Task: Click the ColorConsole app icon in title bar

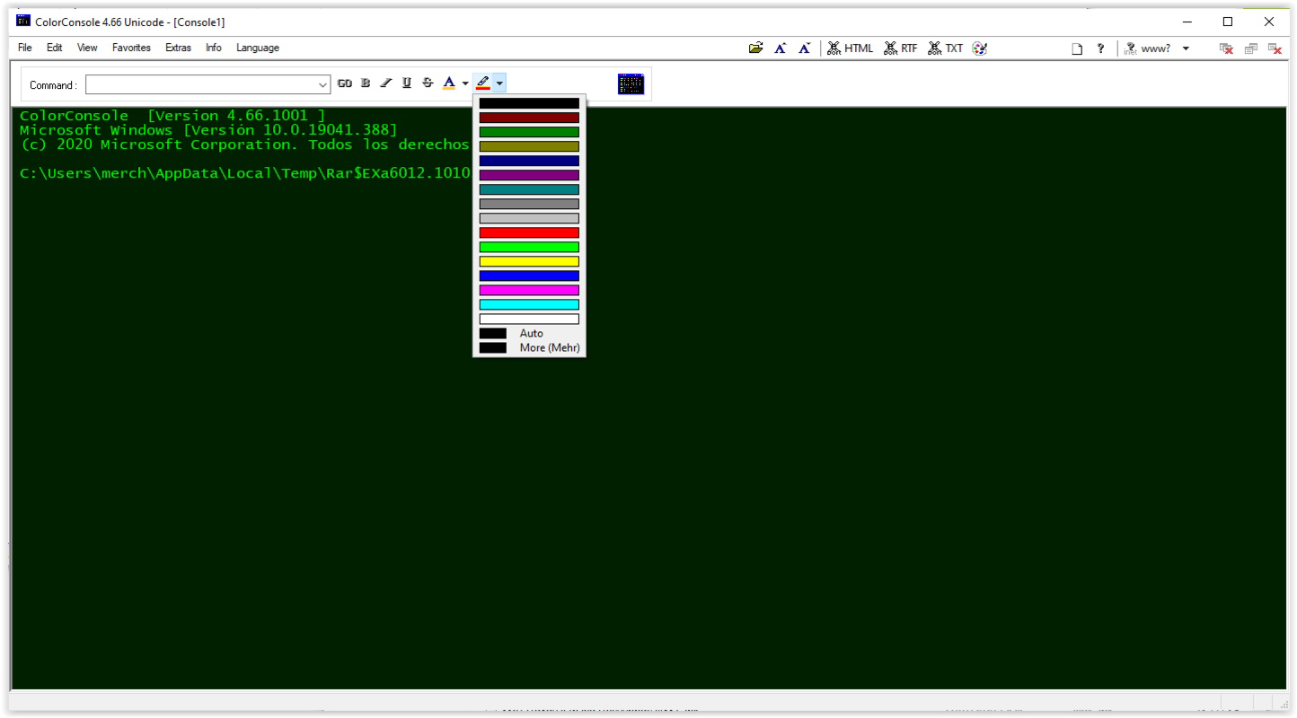Action: click(23, 22)
